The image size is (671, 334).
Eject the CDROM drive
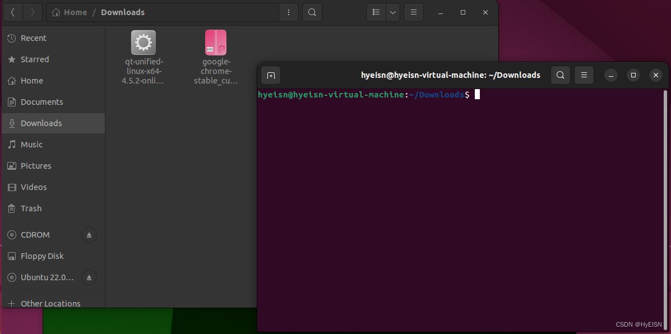(89, 234)
